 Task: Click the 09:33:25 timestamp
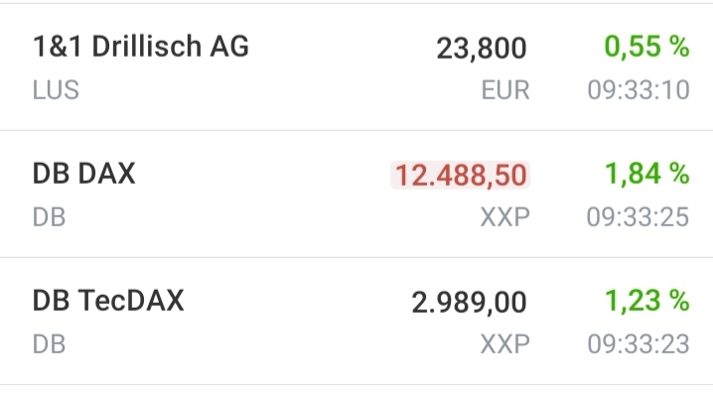[x=639, y=217]
